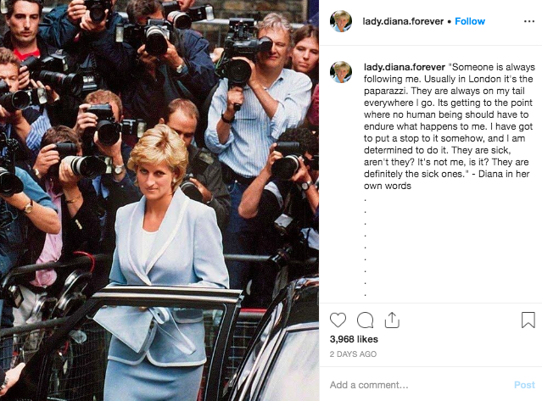Image resolution: width=542 pixels, height=401 pixels.
Task: Like the post with the heart icon
Action: tap(338, 320)
